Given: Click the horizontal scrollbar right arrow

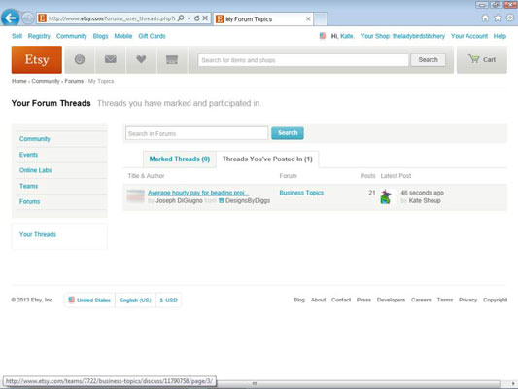Looking at the screenshot, I should 513,383.
